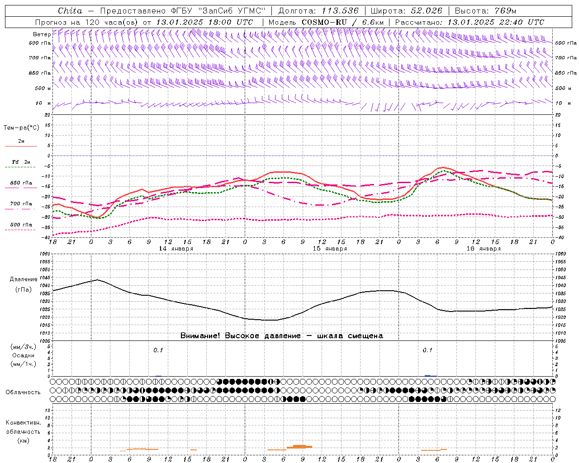Click the "Тем-ра(°C)" temperature axis title
Image resolution: width=579 pixels, height=463 pixels.
(21, 128)
